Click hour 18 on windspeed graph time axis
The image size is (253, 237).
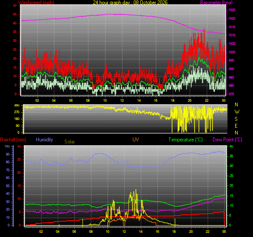[172, 100]
